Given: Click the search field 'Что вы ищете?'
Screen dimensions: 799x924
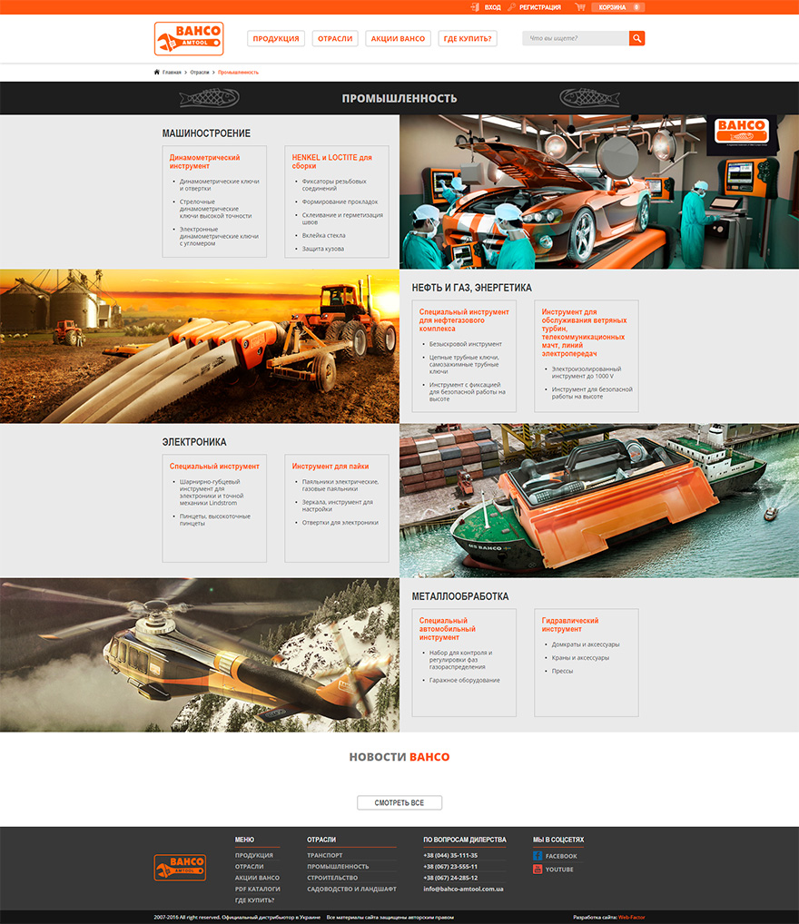Looking at the screenshot, I should point(576,38).
